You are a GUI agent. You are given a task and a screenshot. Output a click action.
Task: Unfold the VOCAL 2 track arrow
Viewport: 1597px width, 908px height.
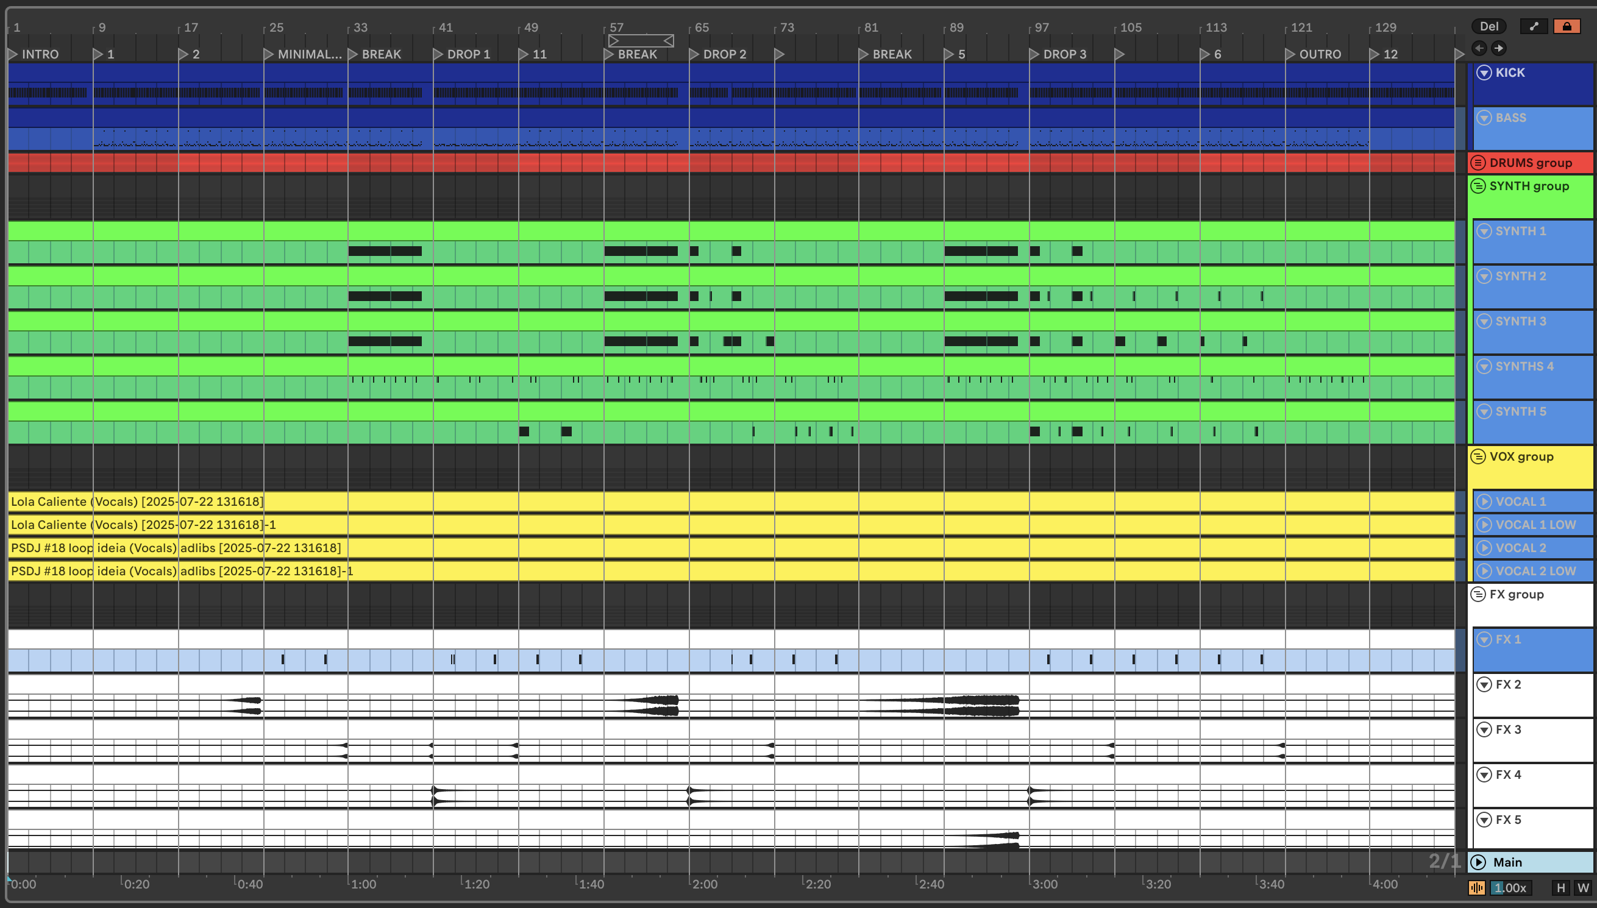coord(1484,548)
